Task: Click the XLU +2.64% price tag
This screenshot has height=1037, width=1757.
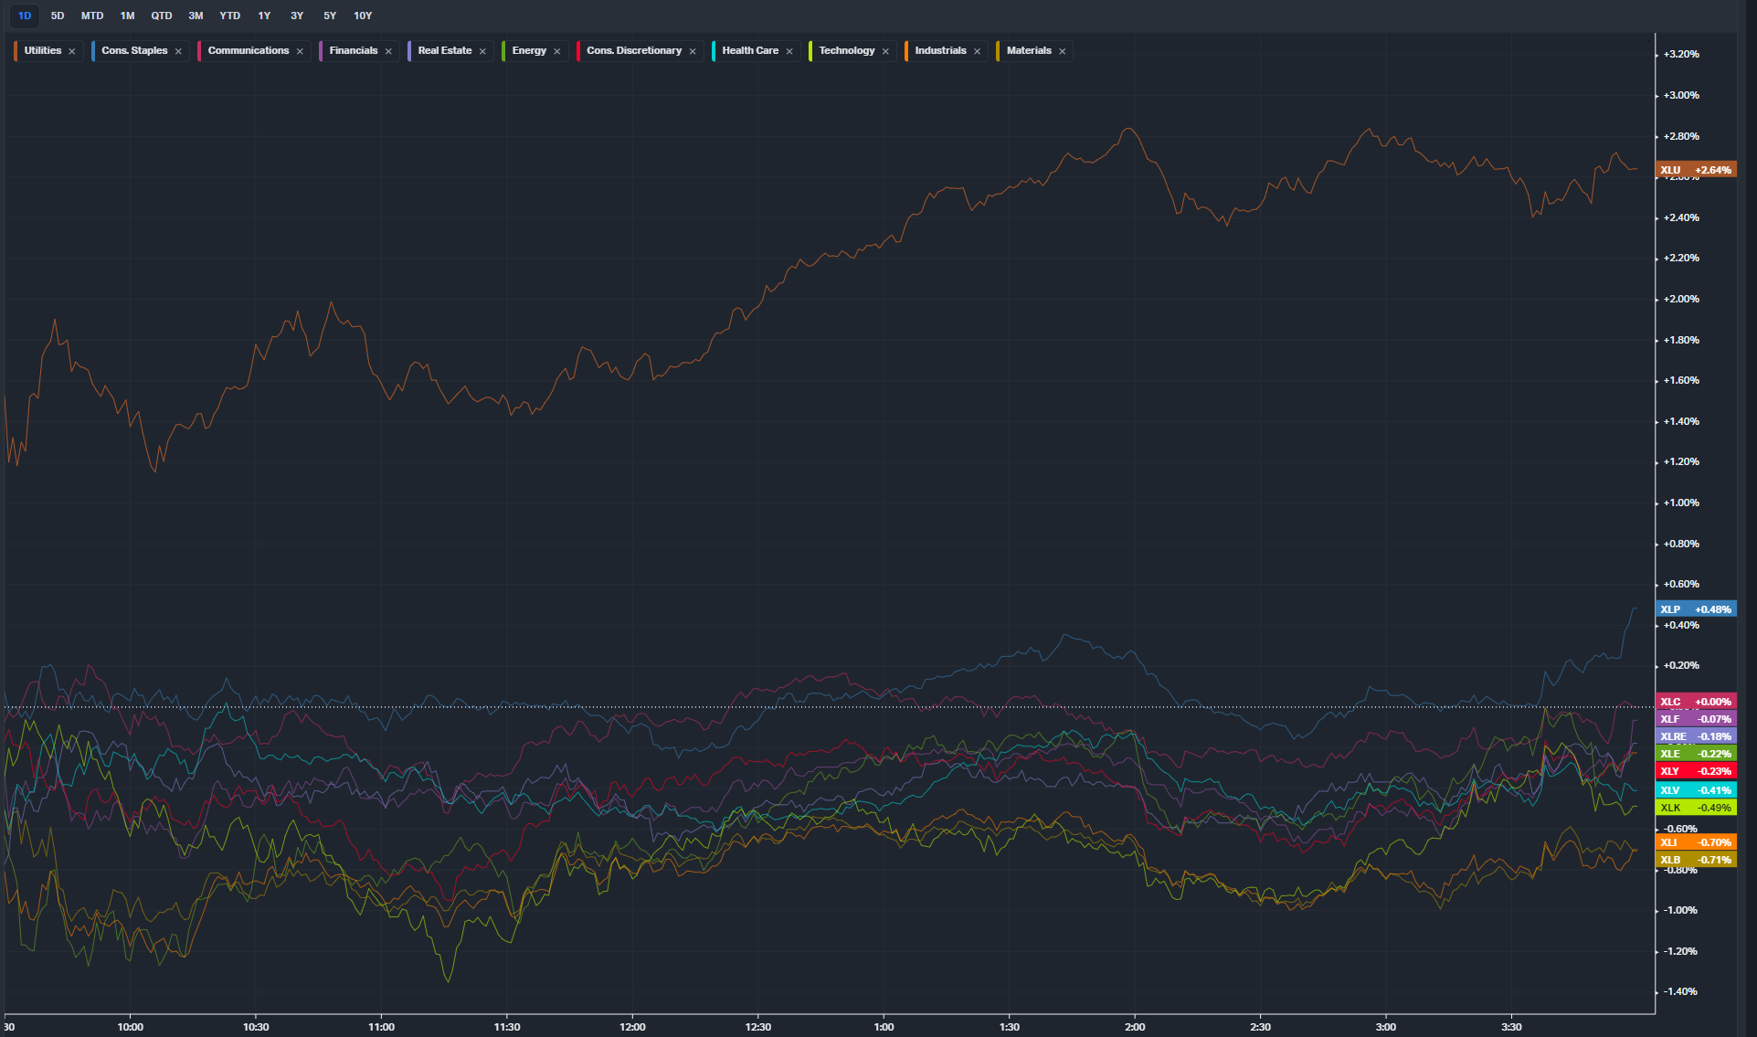Action: pos(1695,170)
